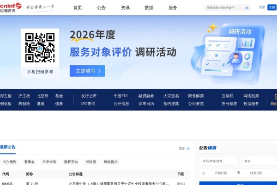
Task: Click the 更多 link
Action: (182, 148)
